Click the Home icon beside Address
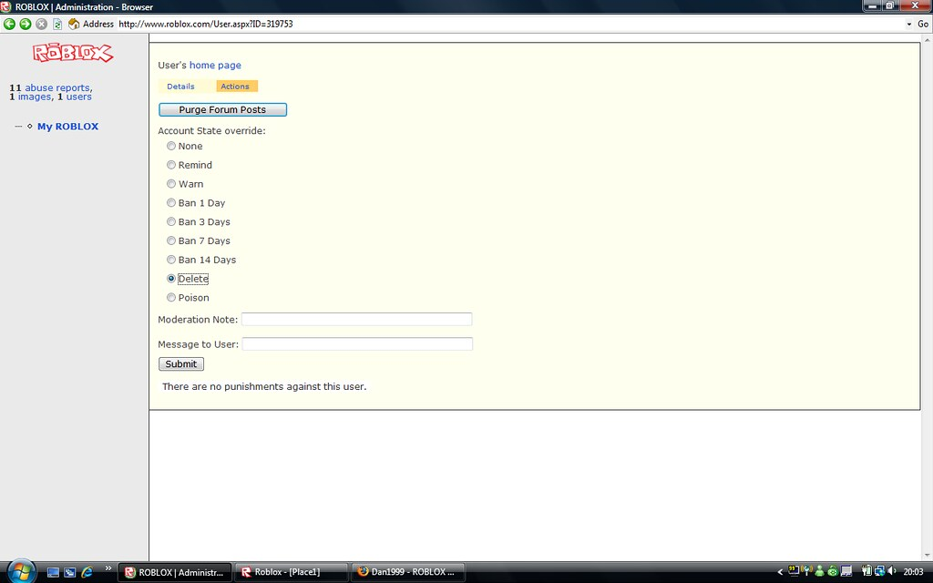Screen dimensions: 933x583 [x=74, y=24]
